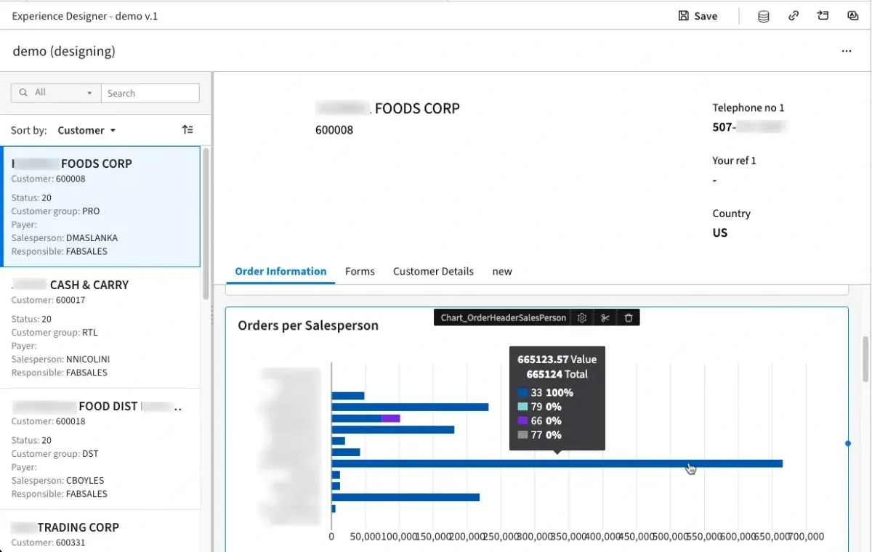Open the Customer Details tab

click(x=433, y=272)
